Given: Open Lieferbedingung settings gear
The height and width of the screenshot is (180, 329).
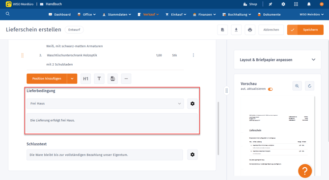Looking at the screenshot, I should [x=192, y=103].
